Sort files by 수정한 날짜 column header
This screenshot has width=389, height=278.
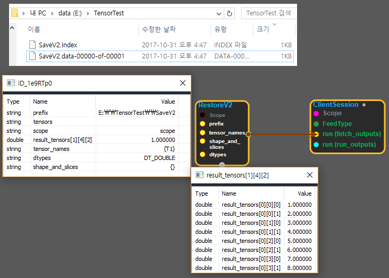coord(158,30)
